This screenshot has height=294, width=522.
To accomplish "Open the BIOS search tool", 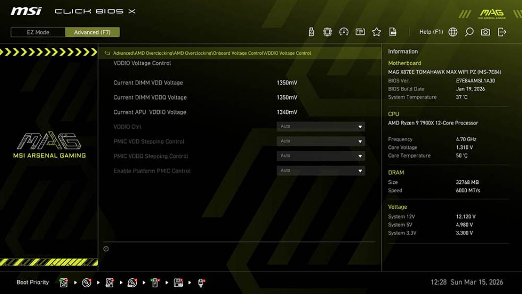I will (469, 31).
